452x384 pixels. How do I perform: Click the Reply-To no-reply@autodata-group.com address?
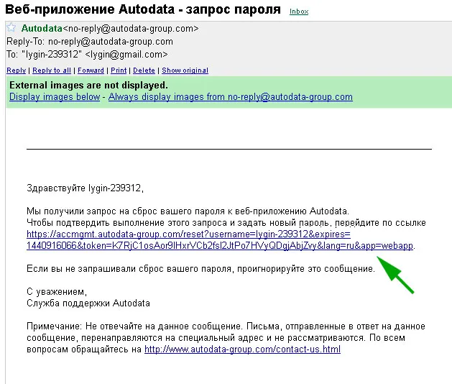[x=111, y=42]
